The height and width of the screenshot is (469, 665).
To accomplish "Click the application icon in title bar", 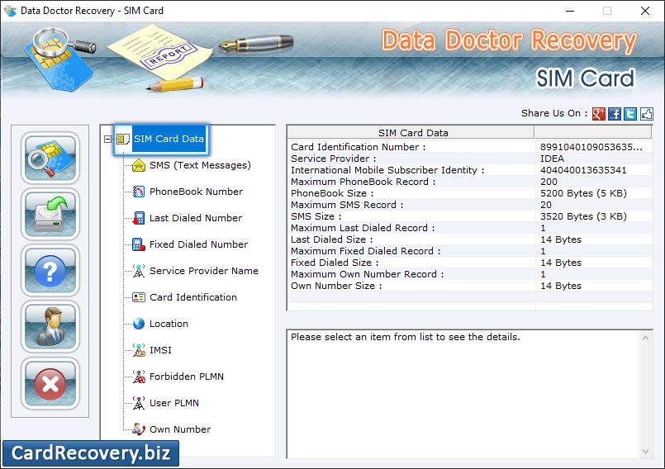I will tap(9, 11).
